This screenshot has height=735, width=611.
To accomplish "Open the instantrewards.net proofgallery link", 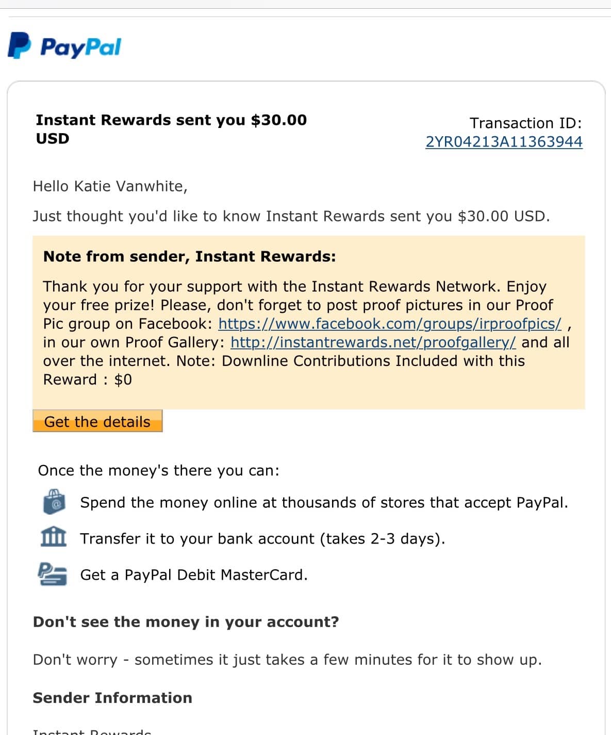I will point(373,342).
